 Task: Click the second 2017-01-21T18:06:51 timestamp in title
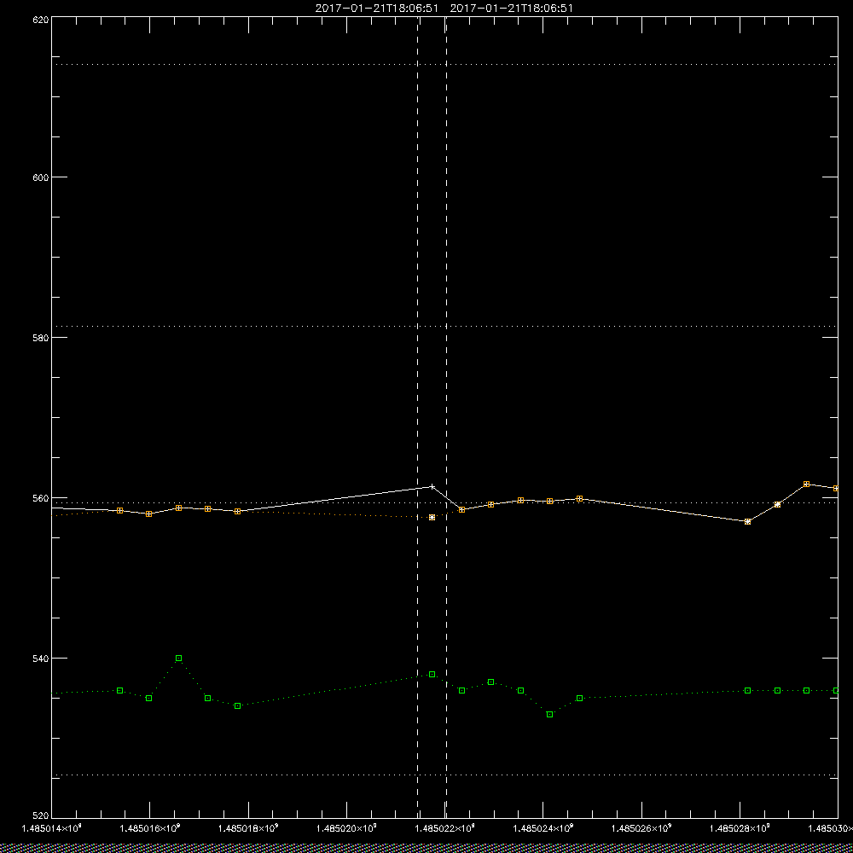click(x=511, y=9)
